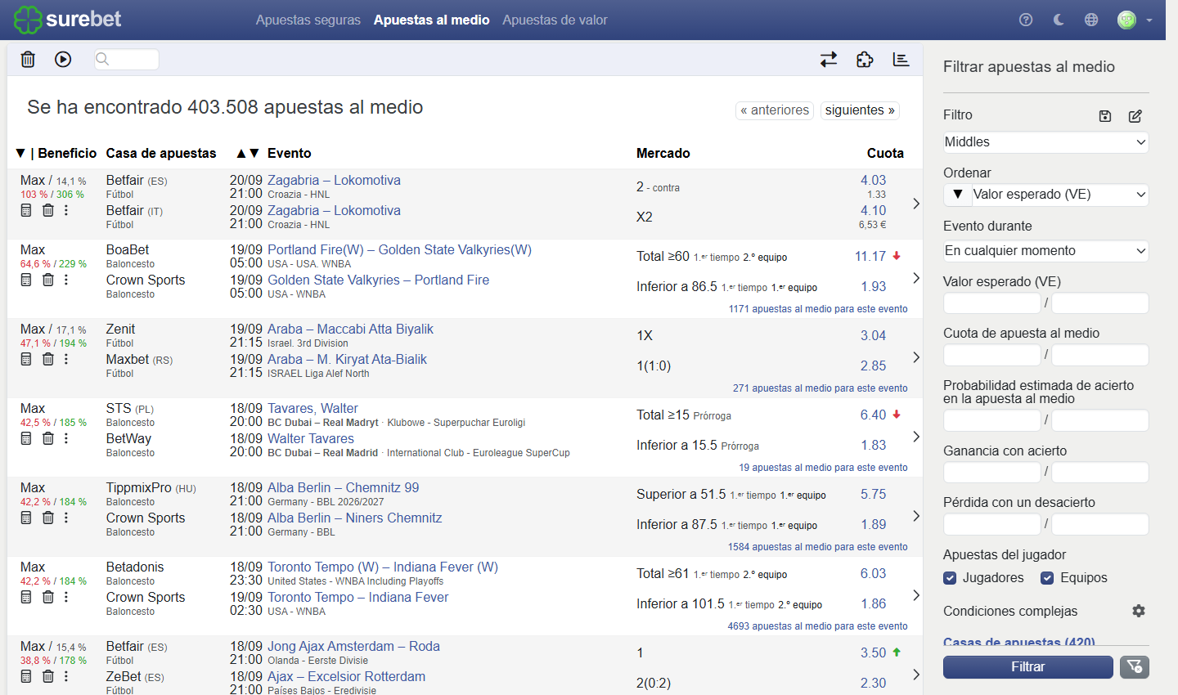This screenshot has height=695, width=1178.
Task: Click the 11.17 odds for Portland Fire
Action: pyautogui.click(x=870, y=257)
